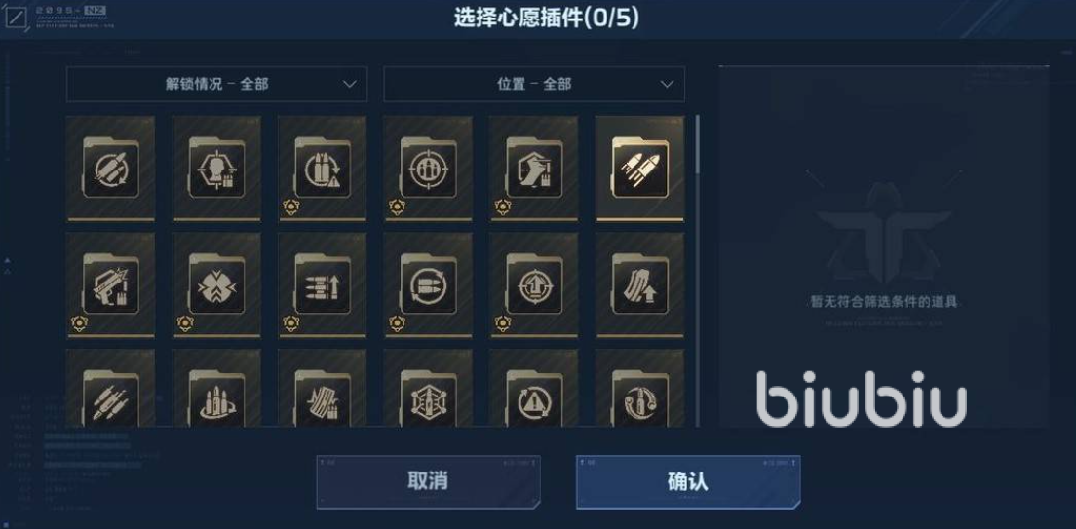1076x529 pixels.
Task: Select the crosshair with up arrow plugin
Action: [534, 284]
